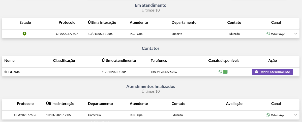Click chat bubble icon on Abrir atendimento button
This screenshot has height=122, width=302.
point(256,72)
